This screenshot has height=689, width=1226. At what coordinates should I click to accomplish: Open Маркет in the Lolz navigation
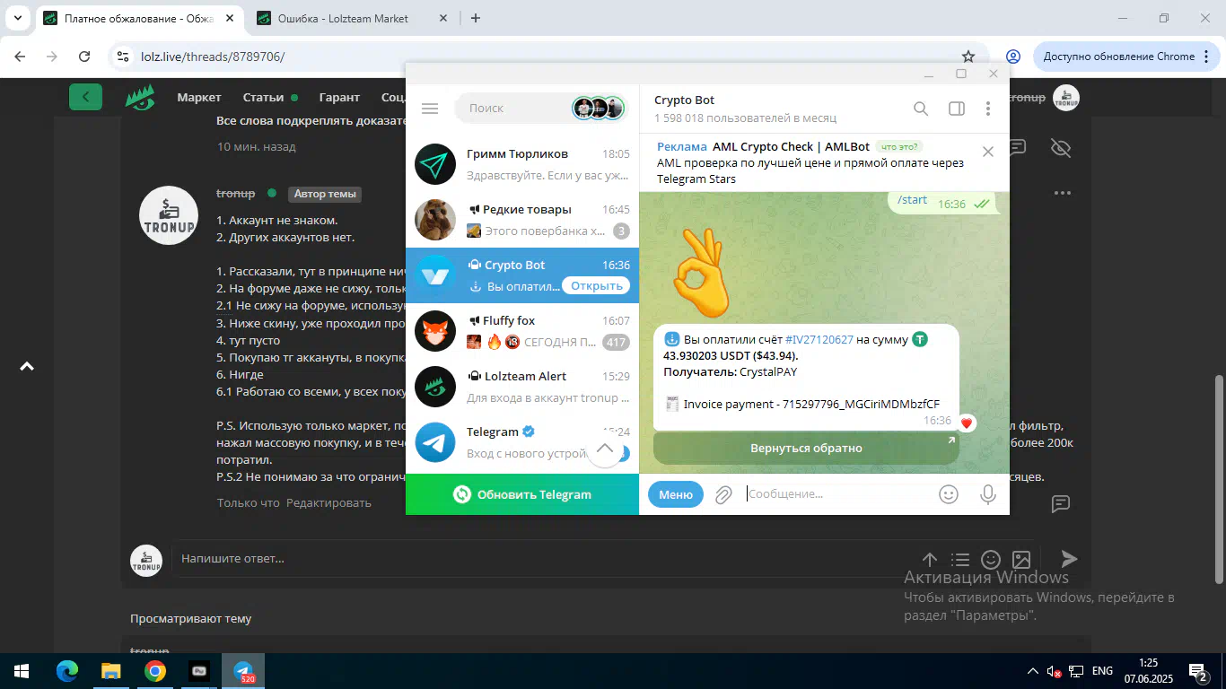click(199, 97)
